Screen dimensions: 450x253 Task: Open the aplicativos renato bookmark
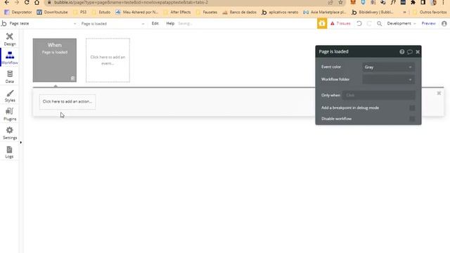click(280, 13)
